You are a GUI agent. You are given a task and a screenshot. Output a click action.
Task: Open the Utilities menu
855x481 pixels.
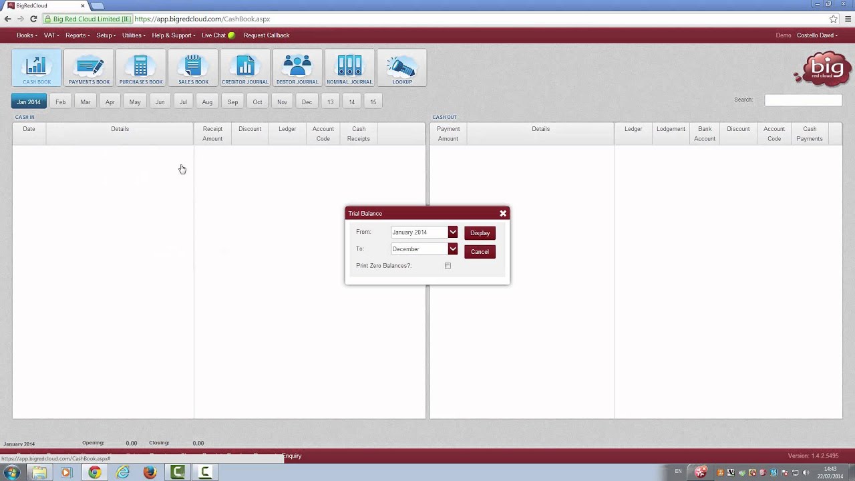coord(134,35)
